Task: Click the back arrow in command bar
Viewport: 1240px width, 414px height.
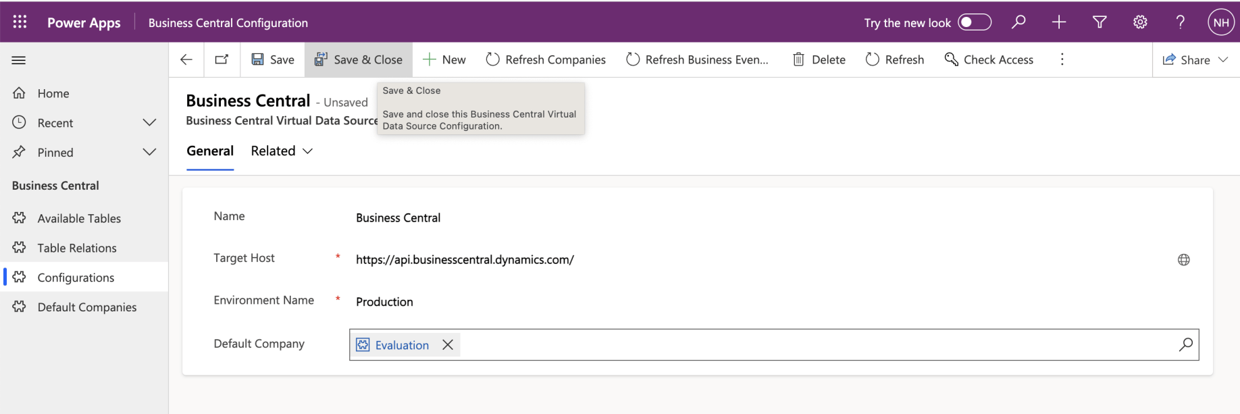Action: click(x=186, y=59)
